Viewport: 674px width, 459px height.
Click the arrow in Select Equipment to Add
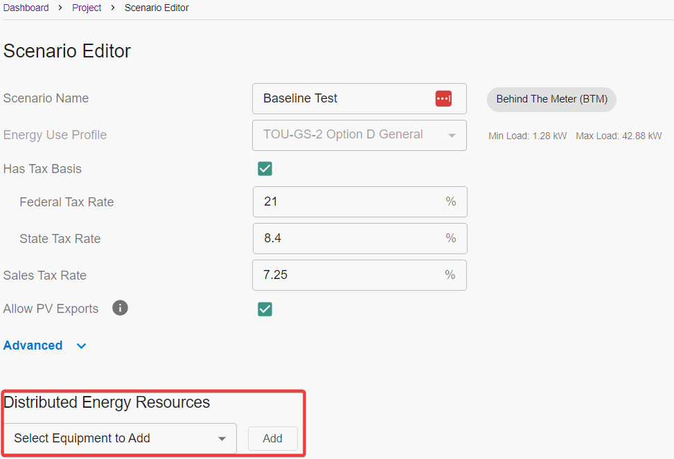pos(222,439)
